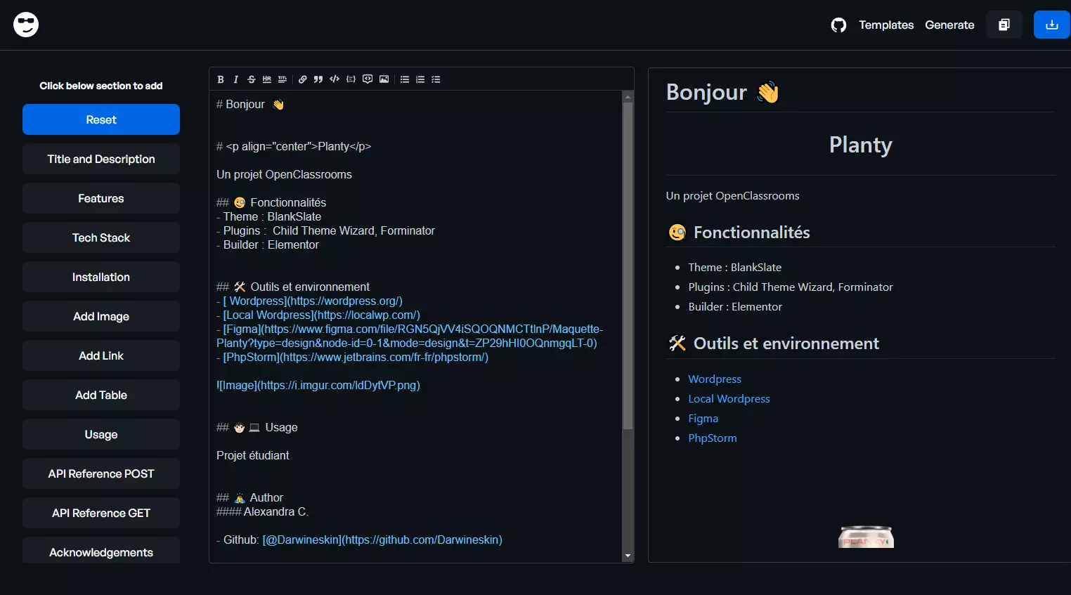Open the Wordpress link in preview
Image resolution: width=1071 pixels, height=595 pixels.
pos(715,379)
